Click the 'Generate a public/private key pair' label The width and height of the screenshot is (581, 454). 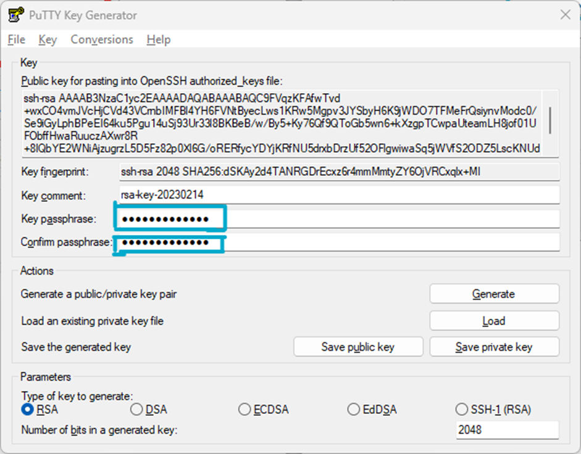coord(99,294)
